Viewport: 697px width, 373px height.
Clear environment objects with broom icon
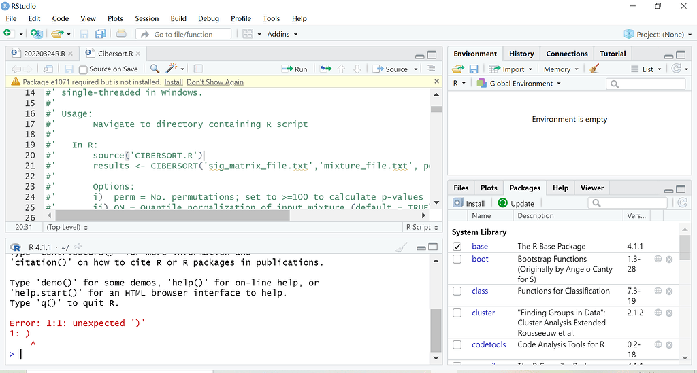click(594, 69)
